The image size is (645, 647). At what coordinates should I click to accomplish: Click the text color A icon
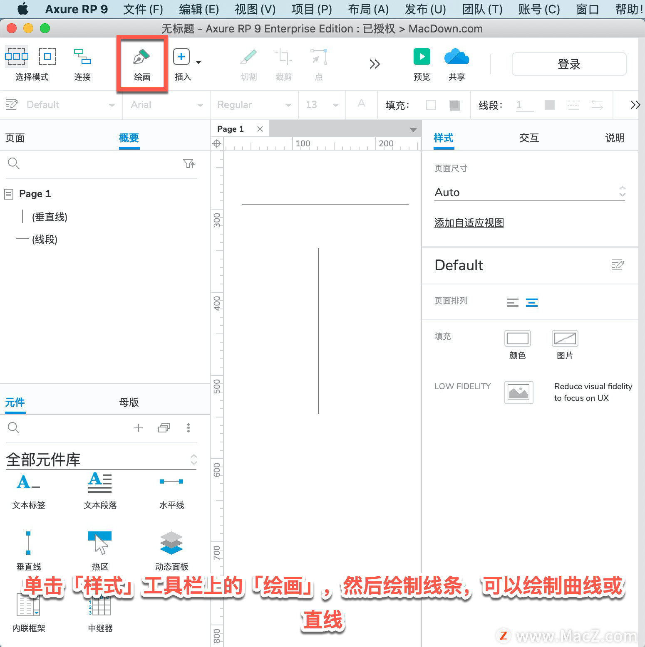click(361, 104)
